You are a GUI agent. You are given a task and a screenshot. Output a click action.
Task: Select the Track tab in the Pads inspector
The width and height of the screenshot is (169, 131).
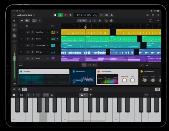pos(84,65)
